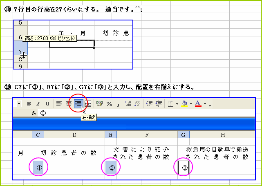This screenshot has height=186, width=262.
Task: Toggle Underline formatting in the toolbar
Action: [x=48, y=104]
